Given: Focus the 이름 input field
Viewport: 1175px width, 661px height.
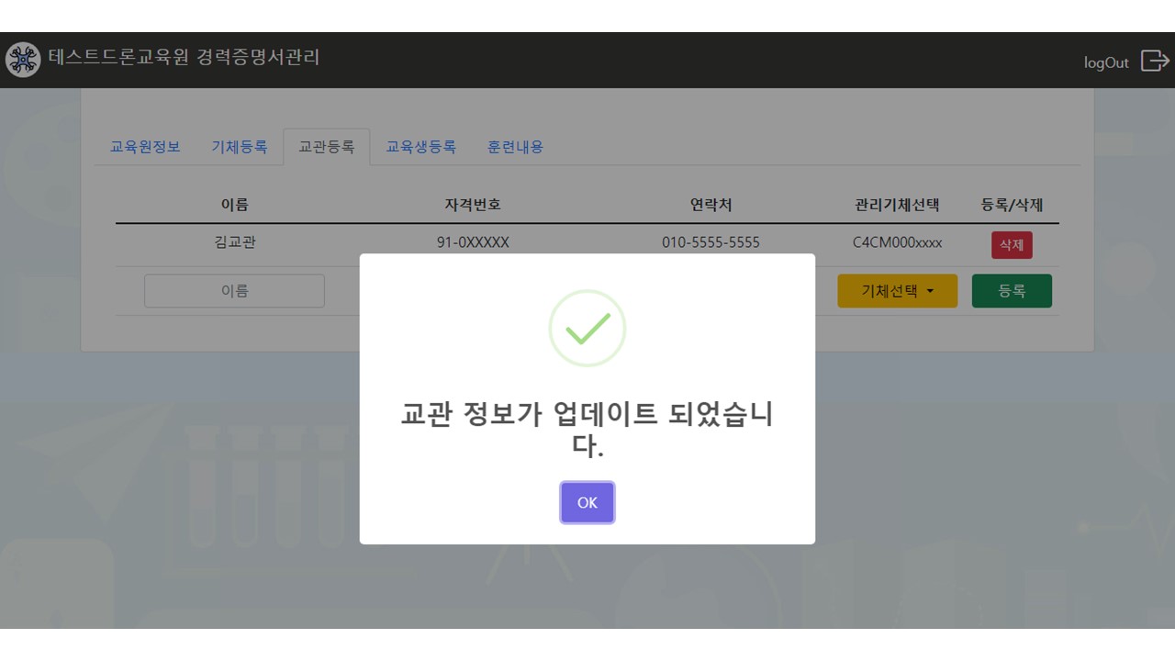Looking at the screenshot, I should (234, 291).
